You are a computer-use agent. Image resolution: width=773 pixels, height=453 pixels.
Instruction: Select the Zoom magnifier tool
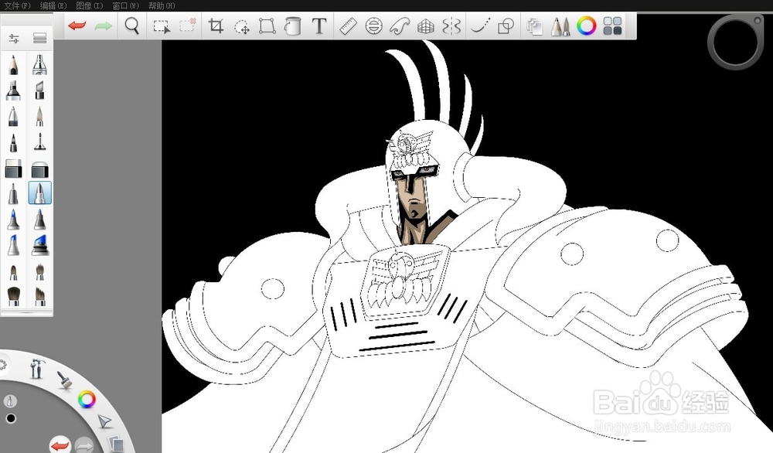tap(131, 26)
